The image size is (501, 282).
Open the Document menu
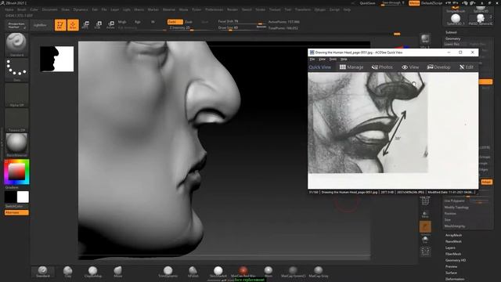(x=50, y=9)
